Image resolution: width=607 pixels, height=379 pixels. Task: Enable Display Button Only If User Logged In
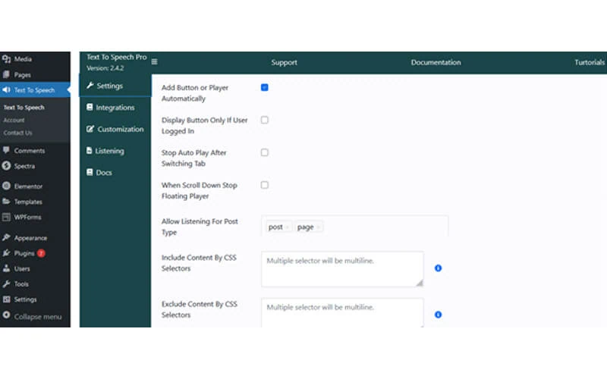pyautogui.click(x=265, y=121)
